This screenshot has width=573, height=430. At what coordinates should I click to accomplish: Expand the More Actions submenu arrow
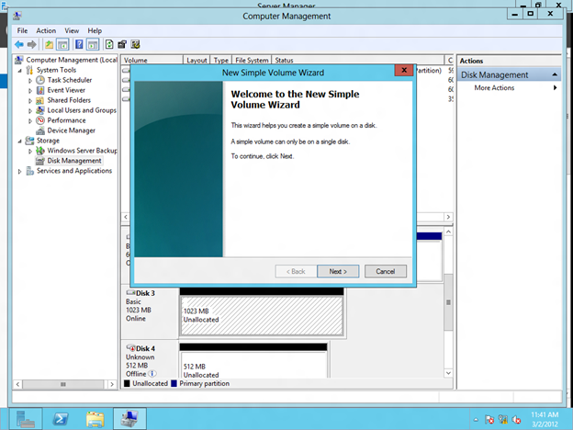tap(555, 88)
